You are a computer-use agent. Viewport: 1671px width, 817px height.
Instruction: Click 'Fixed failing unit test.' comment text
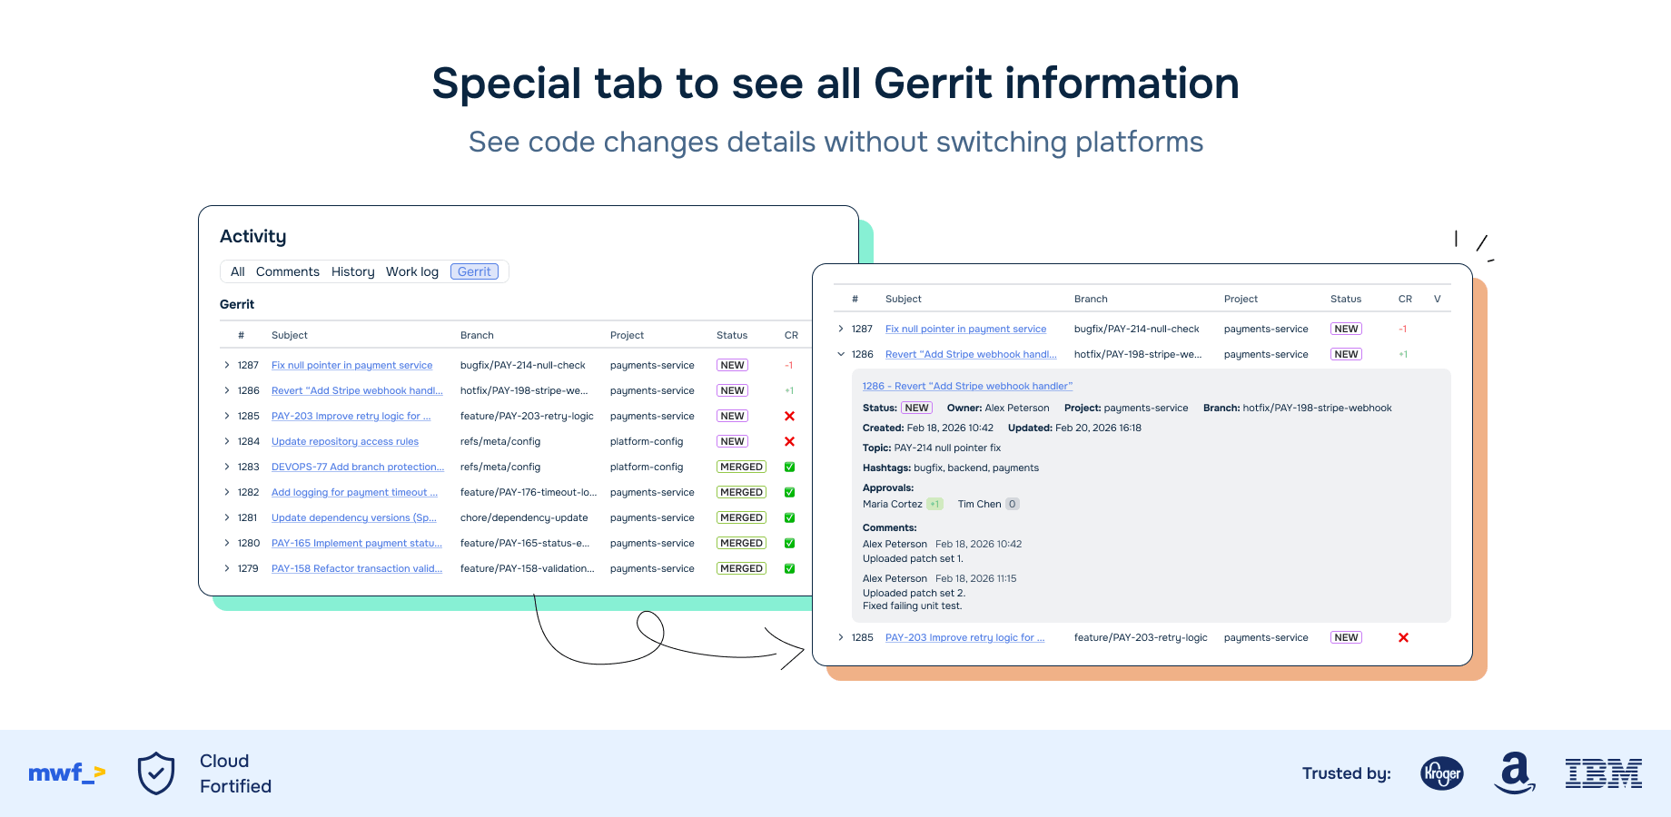pos(912,605)
